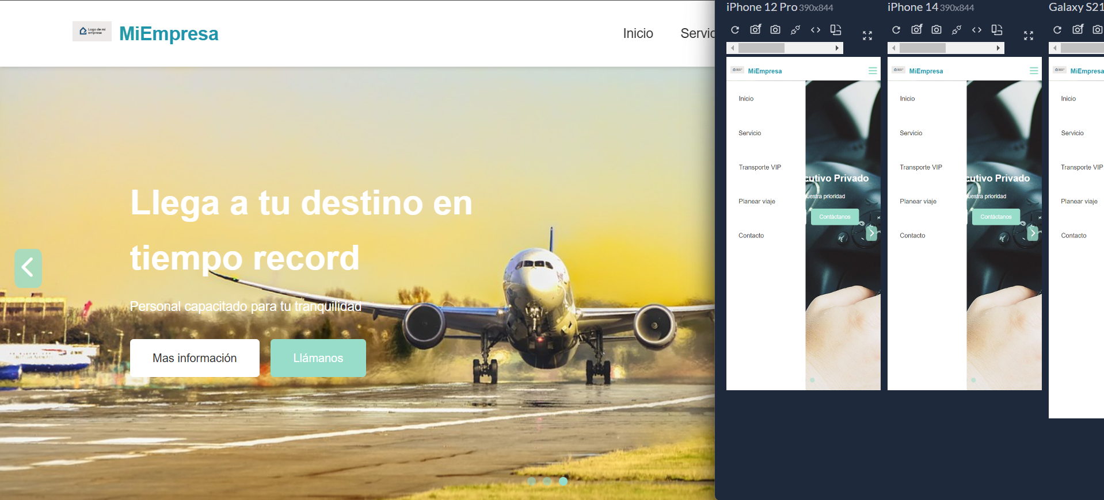Viewport: 1104px width, 500px height.
Task: Rotate the iPhone 14 device orientation
Action: tap(997, 30)
